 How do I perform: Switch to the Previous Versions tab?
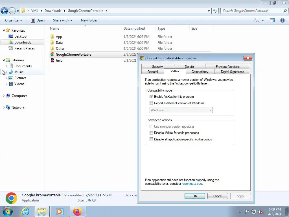pos(228,67)
